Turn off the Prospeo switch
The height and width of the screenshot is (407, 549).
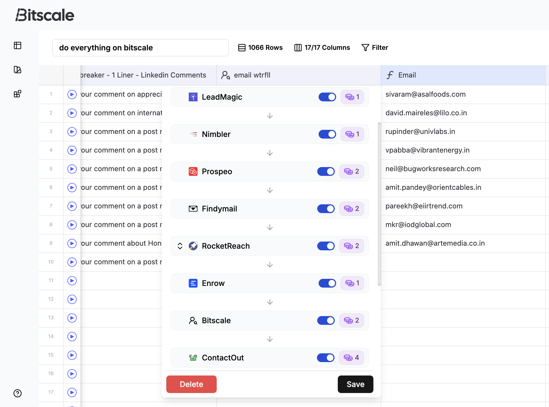tap(326, 171)
